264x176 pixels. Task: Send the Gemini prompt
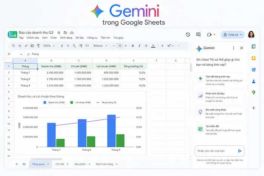(240, 151)
